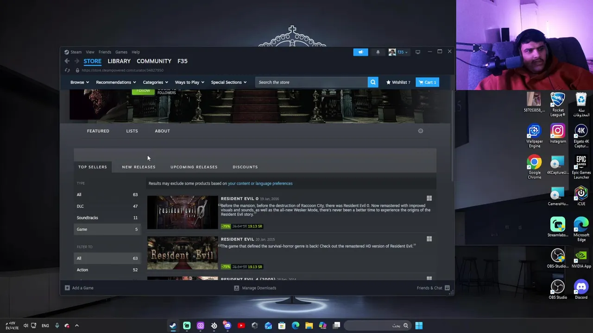Open the View menu
Image resolution: width=593 pixels, height=333 pixels.
pyautogui.click(x=90, y=52)
